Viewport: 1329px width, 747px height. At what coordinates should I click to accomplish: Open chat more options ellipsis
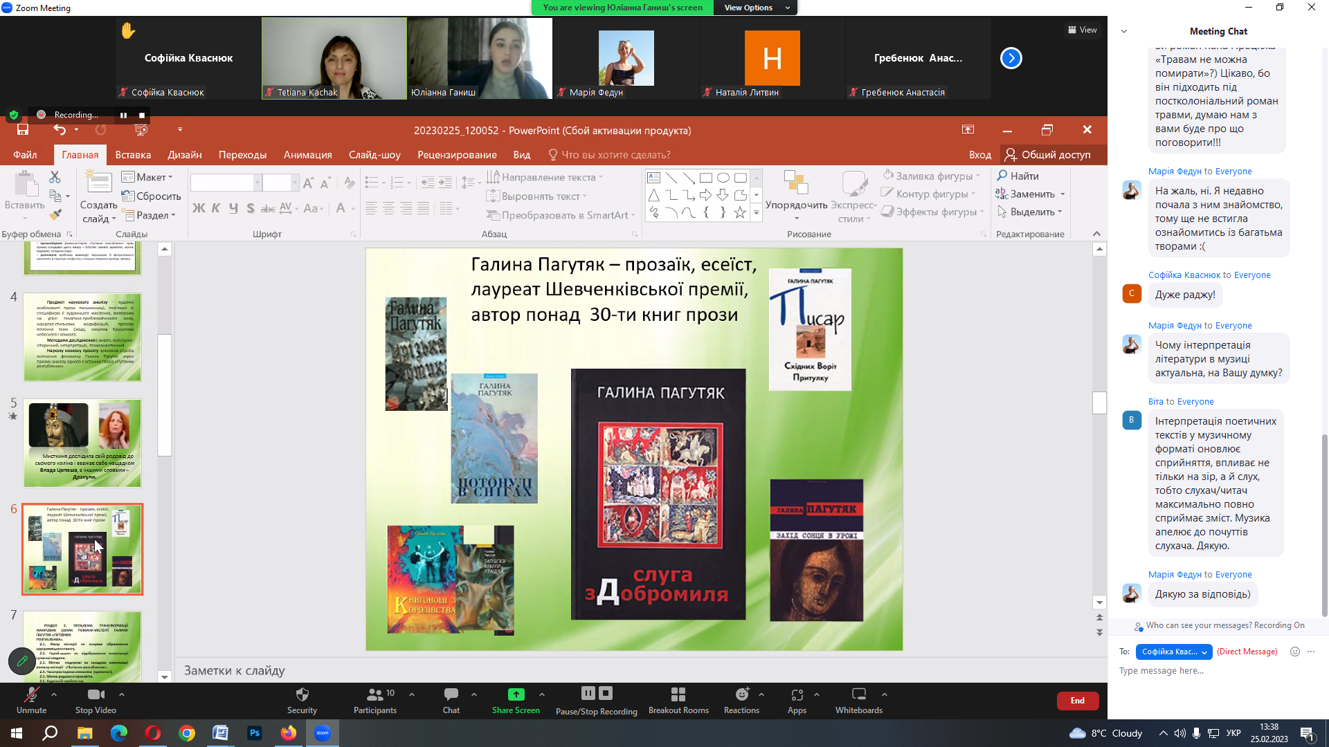pos(1311,652)
